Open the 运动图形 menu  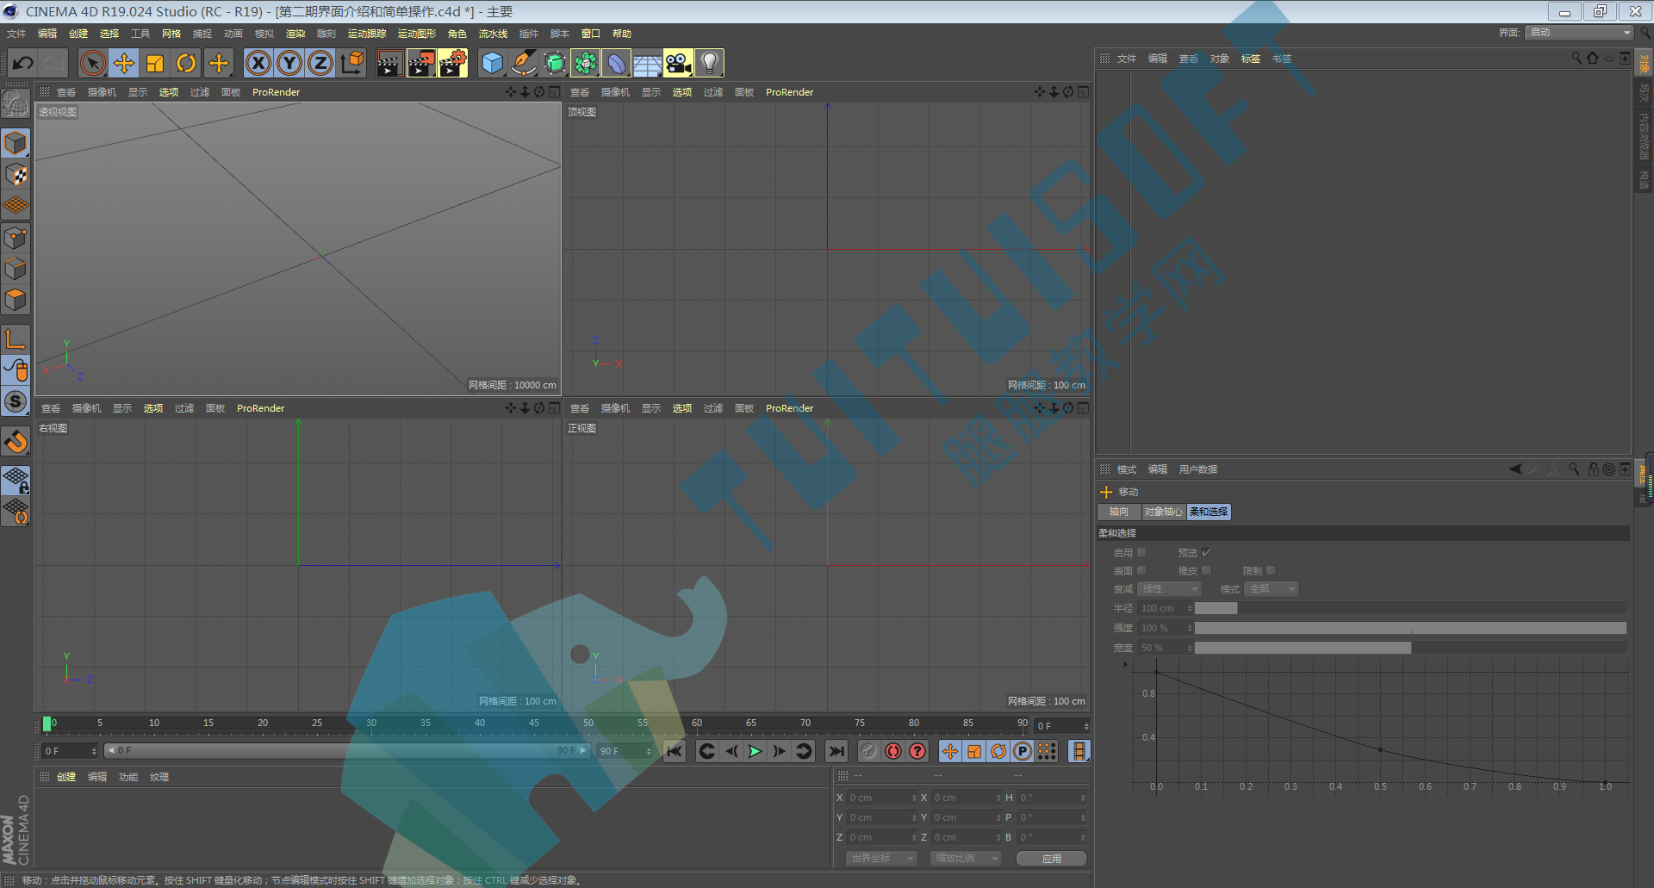pyautogui.click(x=417, y=34)
